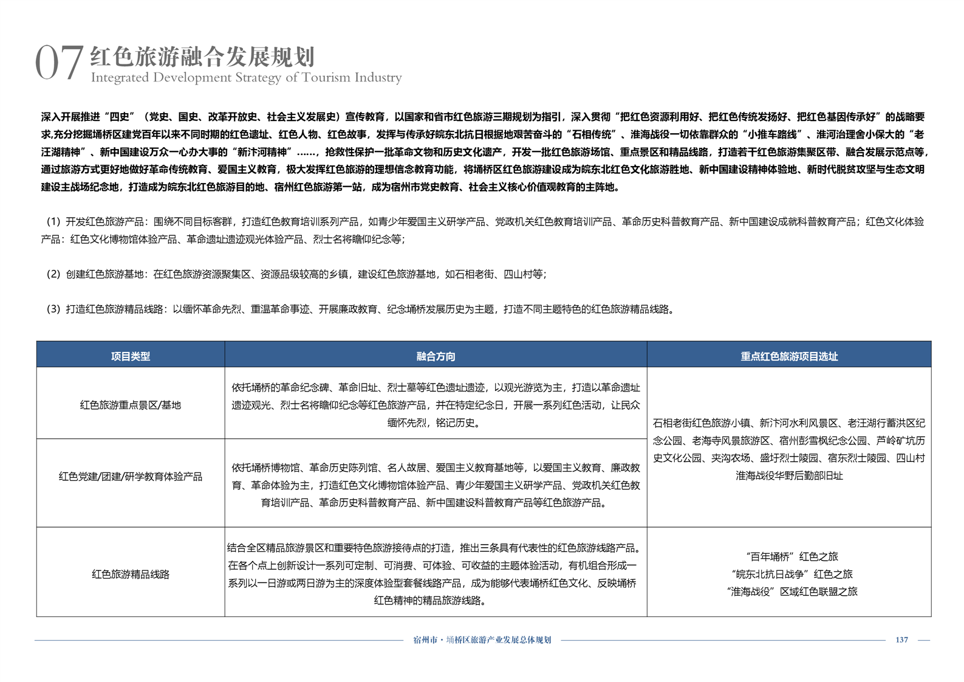Click paragraph (1) about 开发红色旅游产品
964x682 pixels.
(482, 230)
